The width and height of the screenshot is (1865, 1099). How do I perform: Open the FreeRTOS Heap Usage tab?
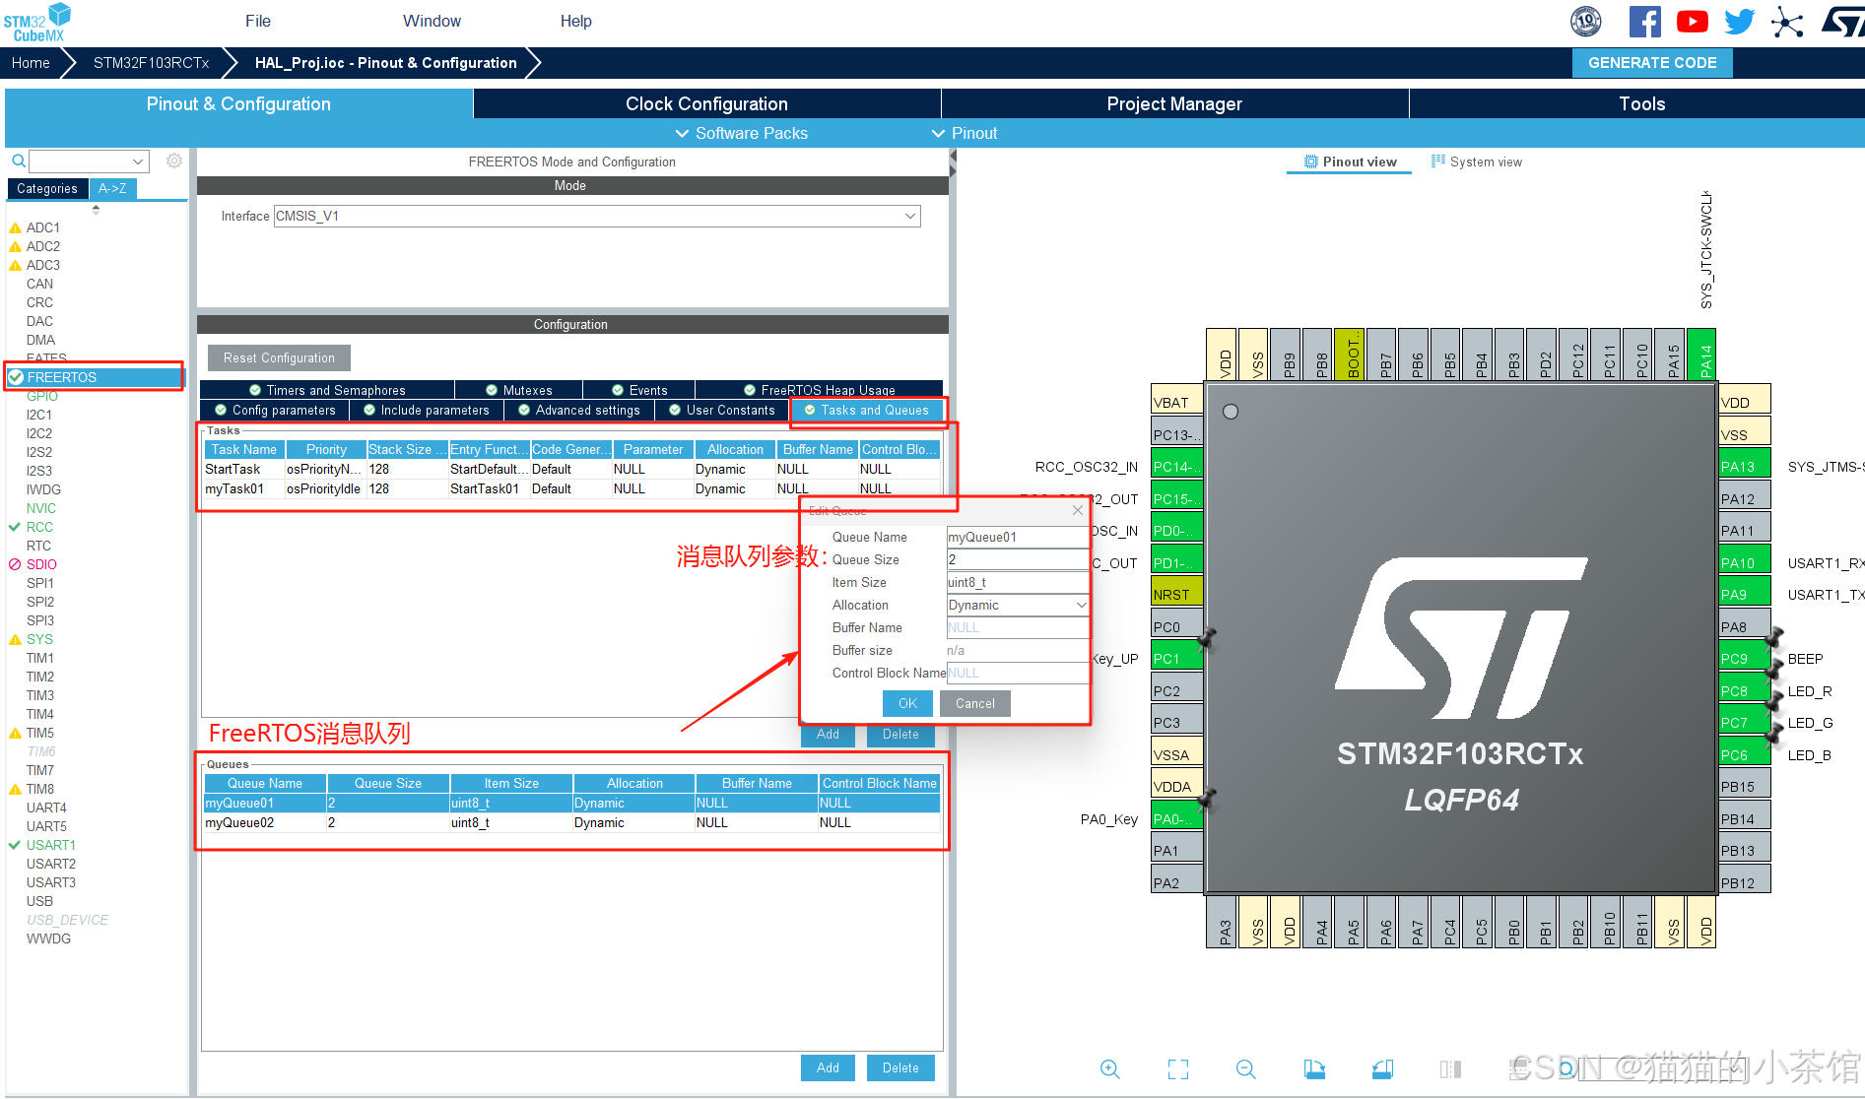pyautogui.click(x=820, y=390)
